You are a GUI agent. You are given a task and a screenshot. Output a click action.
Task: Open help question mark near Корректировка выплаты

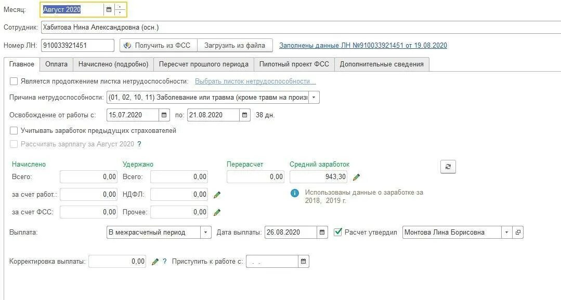tap(165, 262)
